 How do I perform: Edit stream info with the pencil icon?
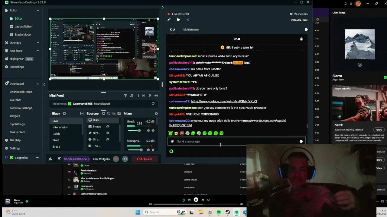pos(169,20)
